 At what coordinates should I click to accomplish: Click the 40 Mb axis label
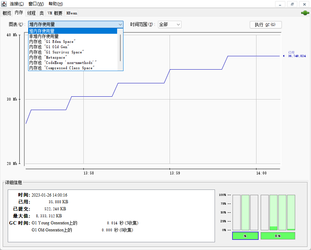[x=12, y=35]
